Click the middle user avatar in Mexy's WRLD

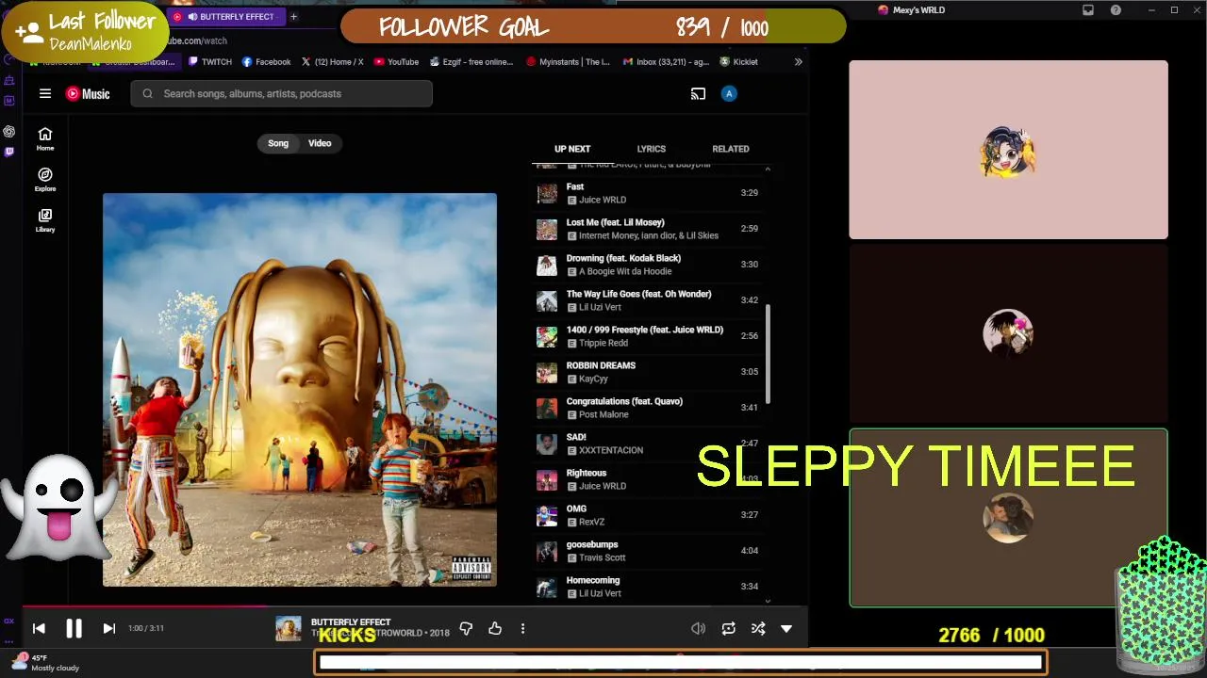tap(1008, 333)
